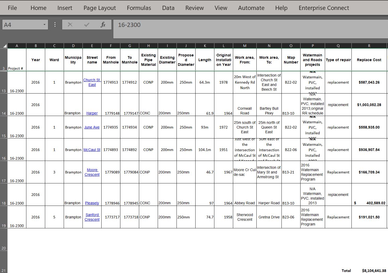This screenshot has height=273, width=388.
Task: Click the Select All corner triangle
Action: 5,46
